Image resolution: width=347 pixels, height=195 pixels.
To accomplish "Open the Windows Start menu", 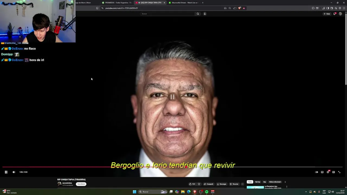I will coord(134,192).
